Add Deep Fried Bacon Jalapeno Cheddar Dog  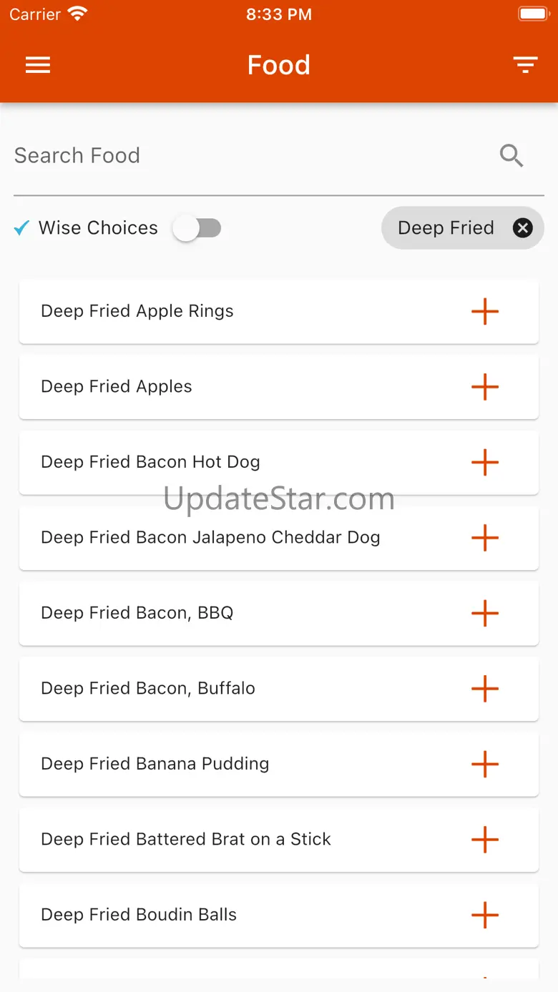pos(485,538)
